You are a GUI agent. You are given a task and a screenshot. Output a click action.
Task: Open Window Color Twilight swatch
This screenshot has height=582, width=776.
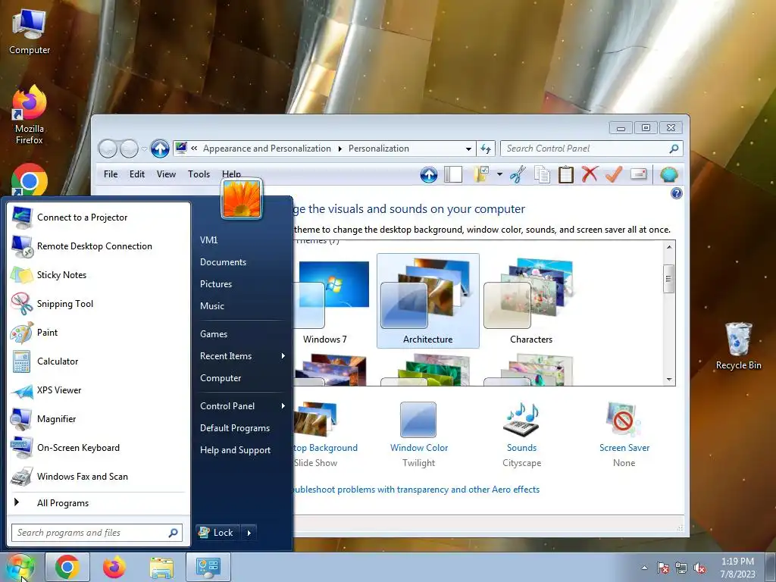tap(418, 420)
